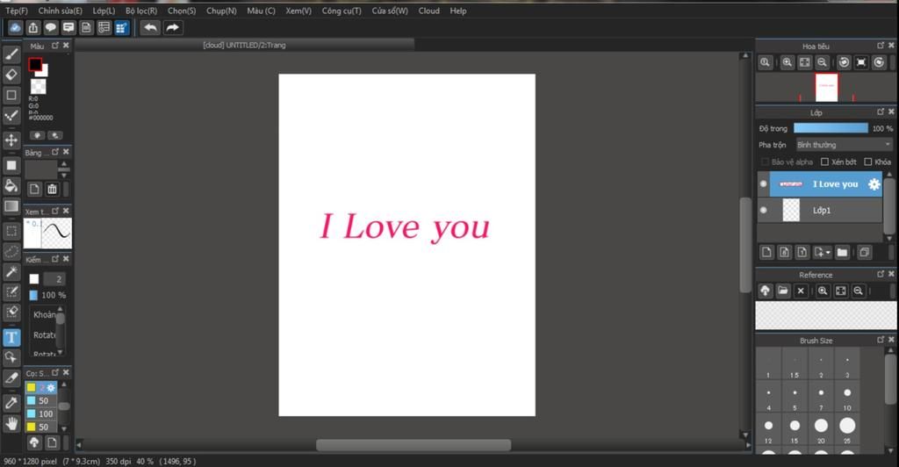Select the Select Pen tool
899x467 pixels.
[11, 292]
